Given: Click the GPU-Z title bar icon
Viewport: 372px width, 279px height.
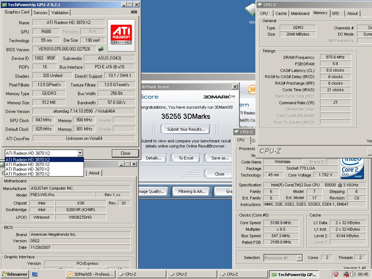Looking at the screenshot, I should [4, 4].
